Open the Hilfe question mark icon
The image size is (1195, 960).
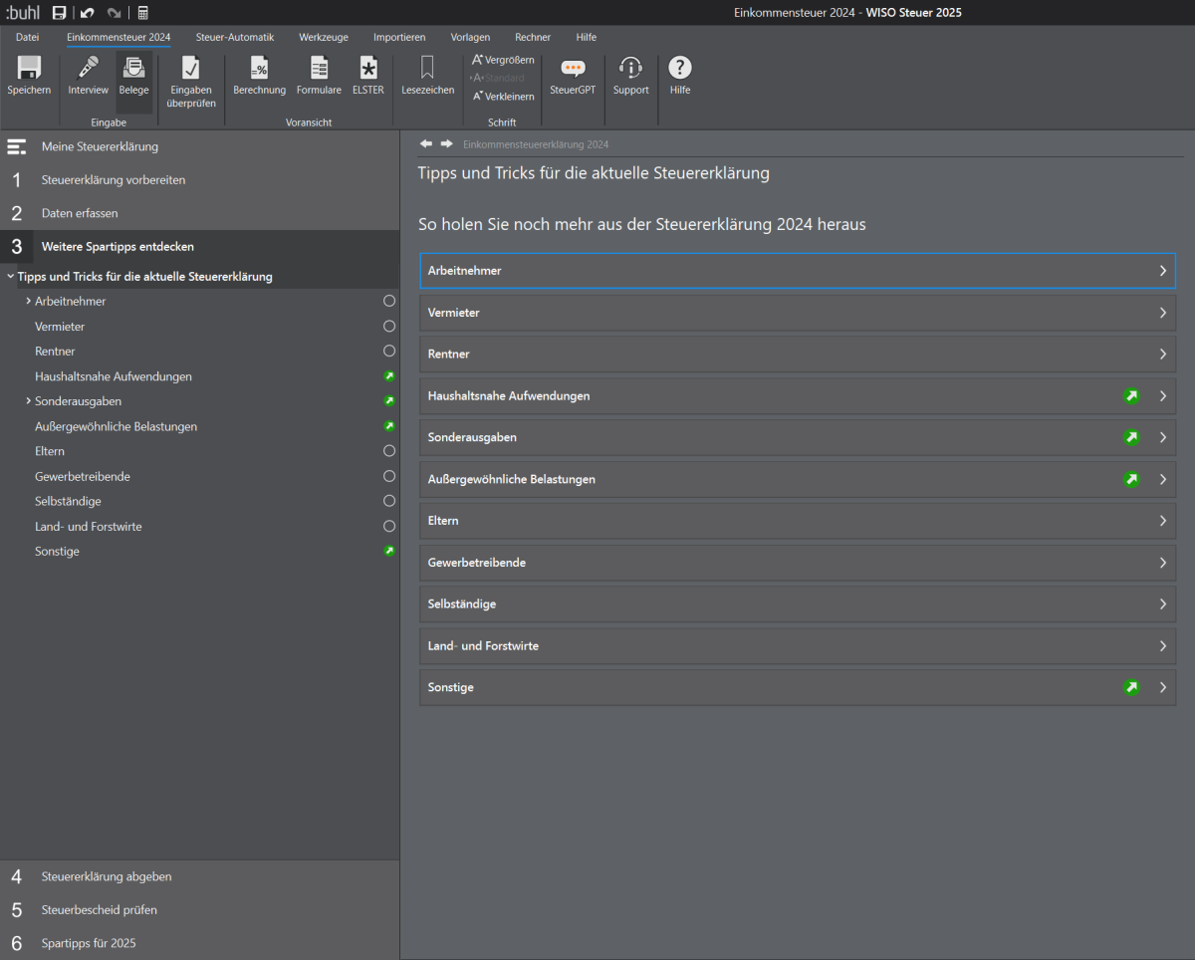tap(680, 68)
